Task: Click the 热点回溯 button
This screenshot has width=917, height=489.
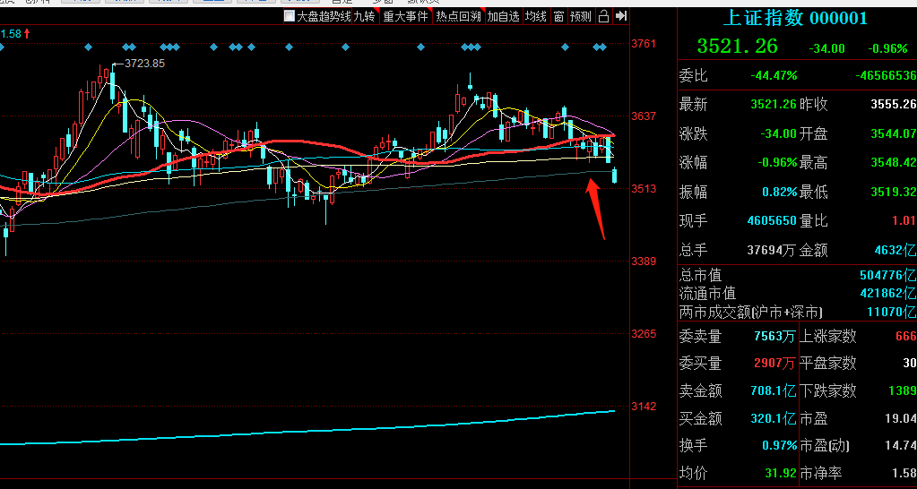Action: [458, 16]
